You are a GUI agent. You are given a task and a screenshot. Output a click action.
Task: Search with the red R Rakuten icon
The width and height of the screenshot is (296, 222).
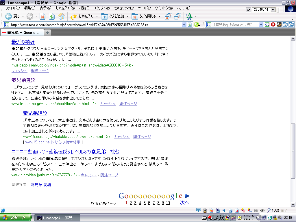click(273, 25)
